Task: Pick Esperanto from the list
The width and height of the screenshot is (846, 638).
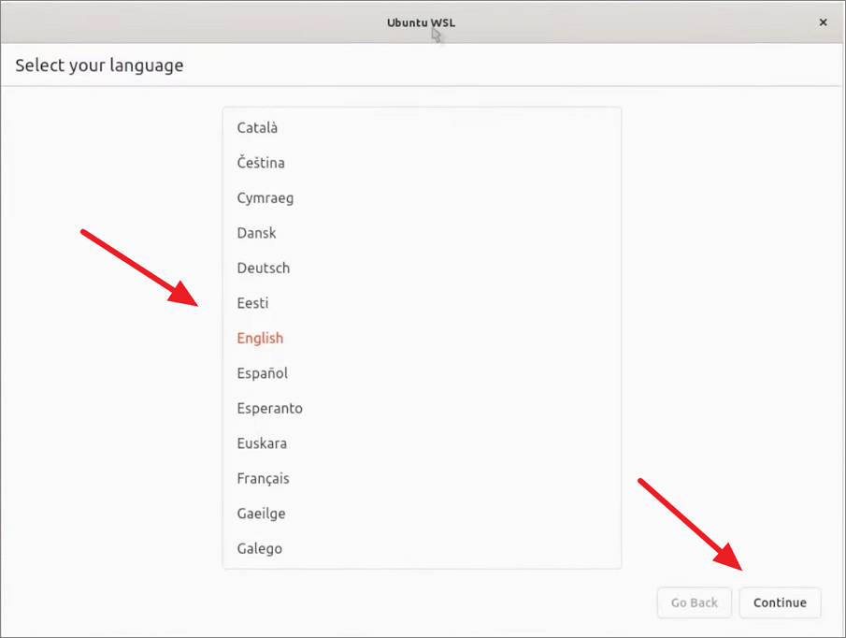Action: [x=422, y=409]
